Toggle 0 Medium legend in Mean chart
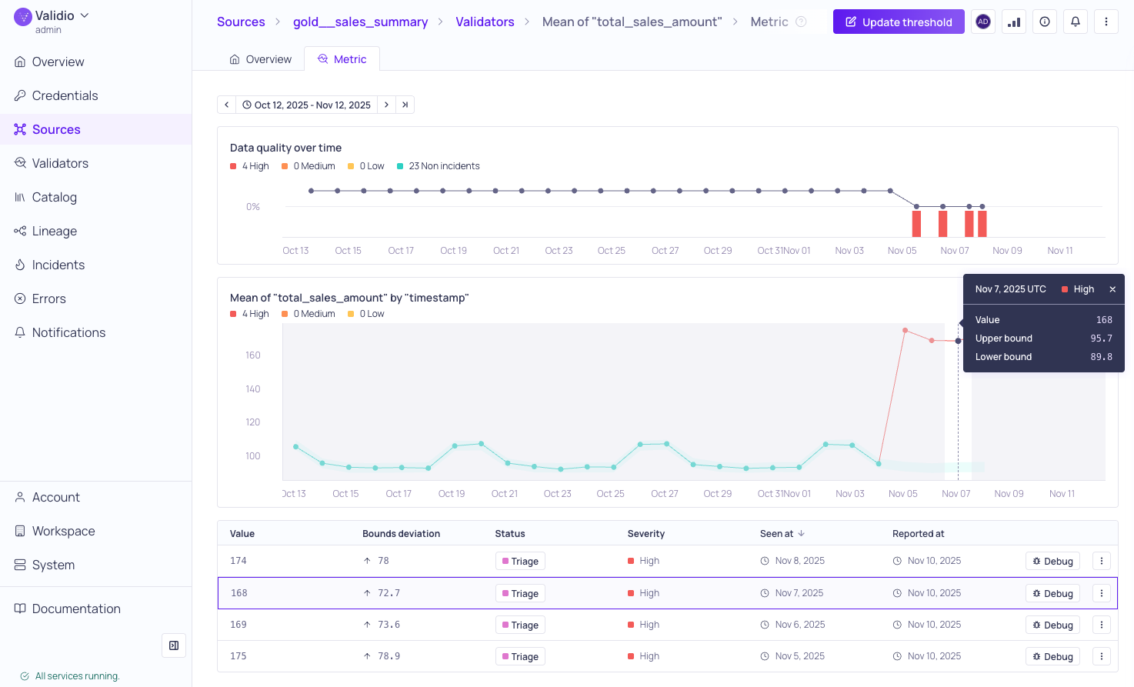 click(x=309, y=314)
